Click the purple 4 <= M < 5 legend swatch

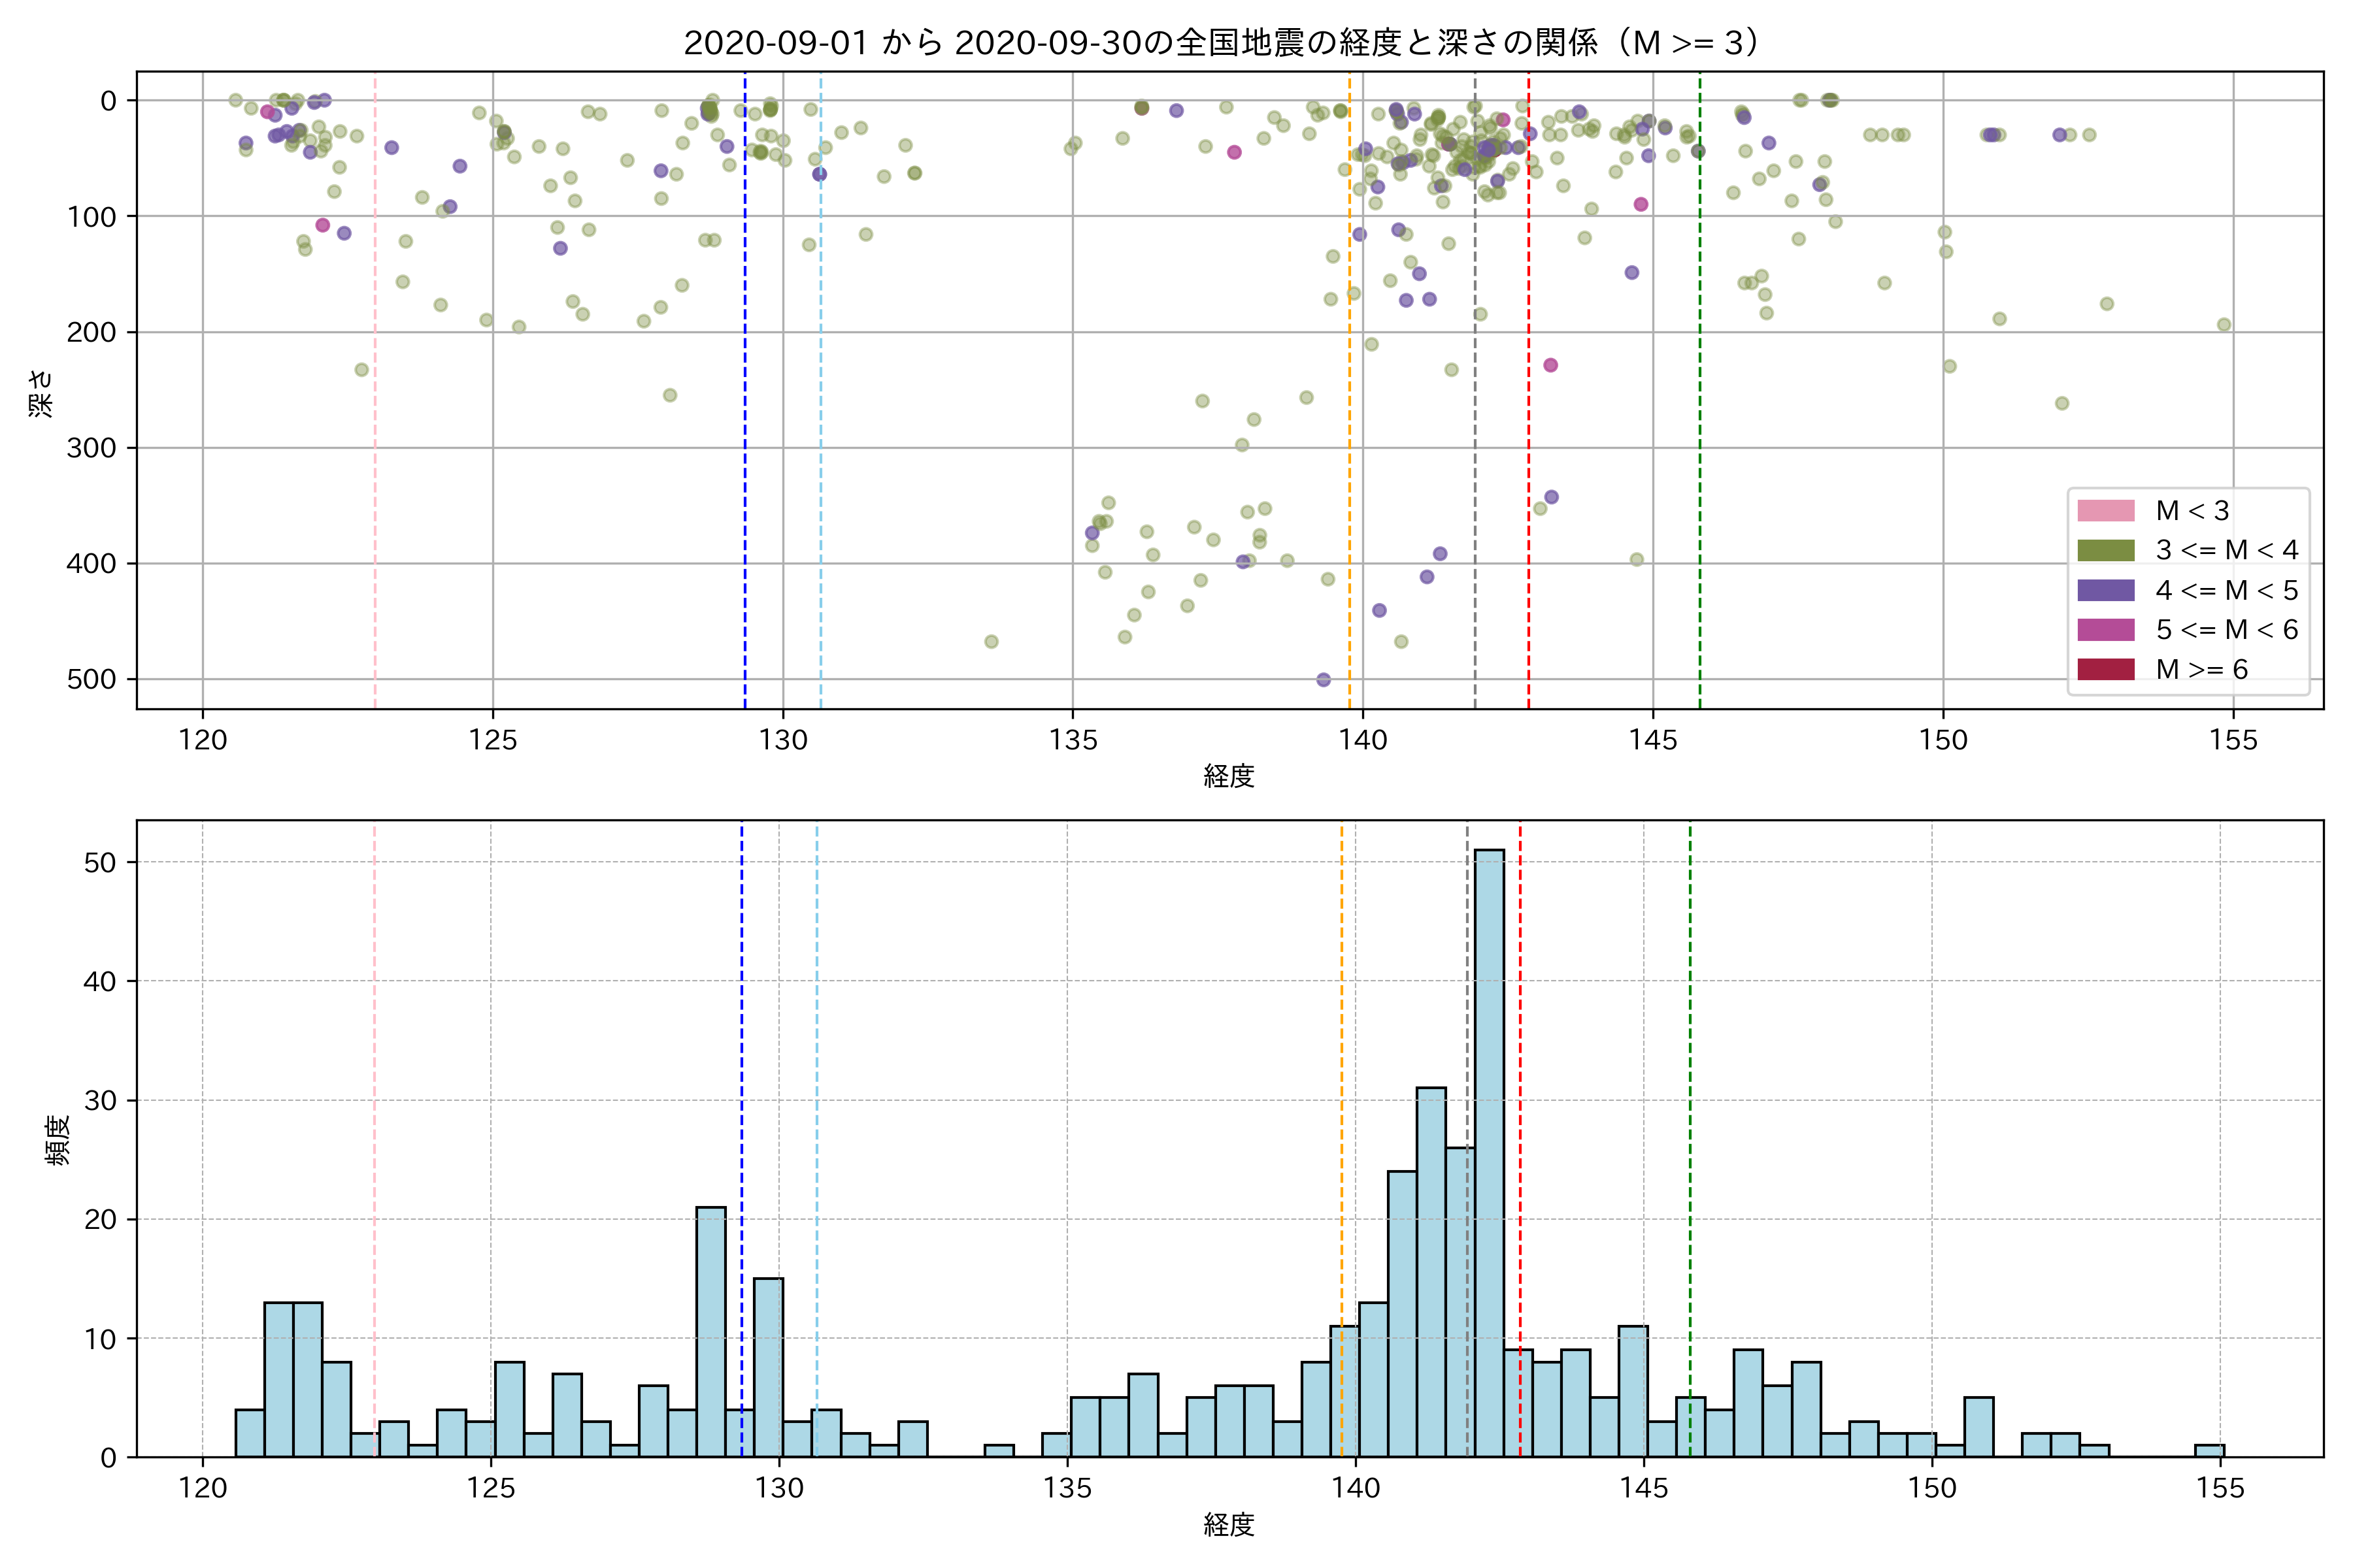point(2106,590)
